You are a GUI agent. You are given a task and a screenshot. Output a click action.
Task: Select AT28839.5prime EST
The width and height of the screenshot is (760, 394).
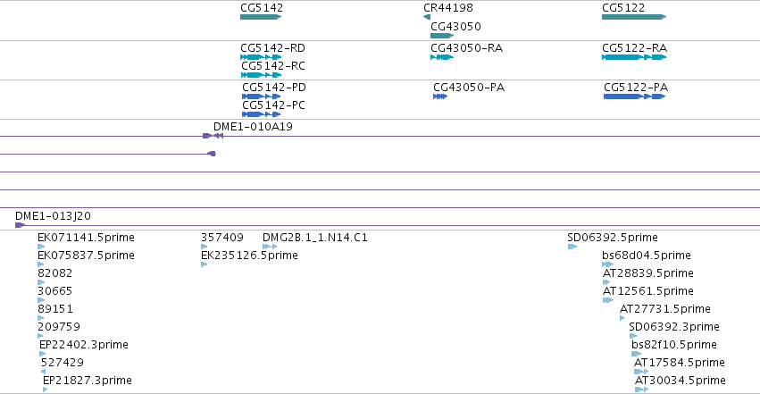648,273
